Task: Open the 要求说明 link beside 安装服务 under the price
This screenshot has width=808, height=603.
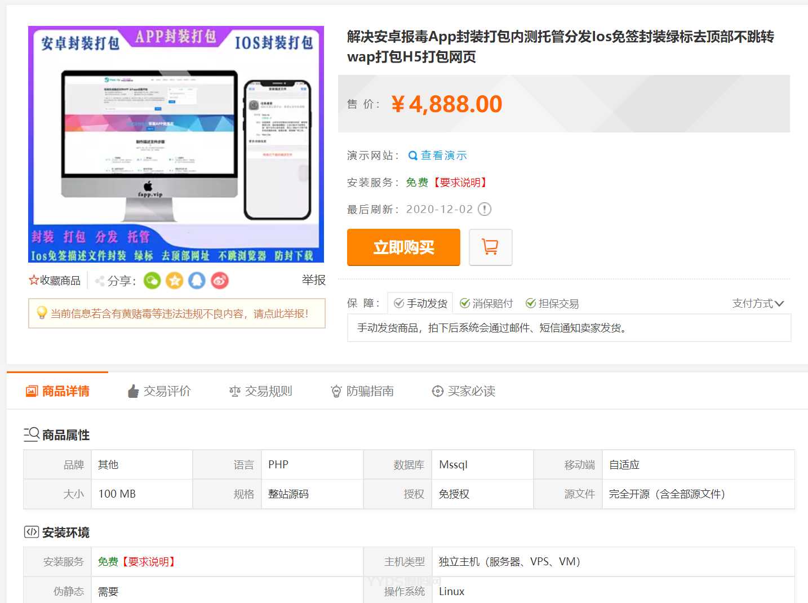Action: click(460, 183)
